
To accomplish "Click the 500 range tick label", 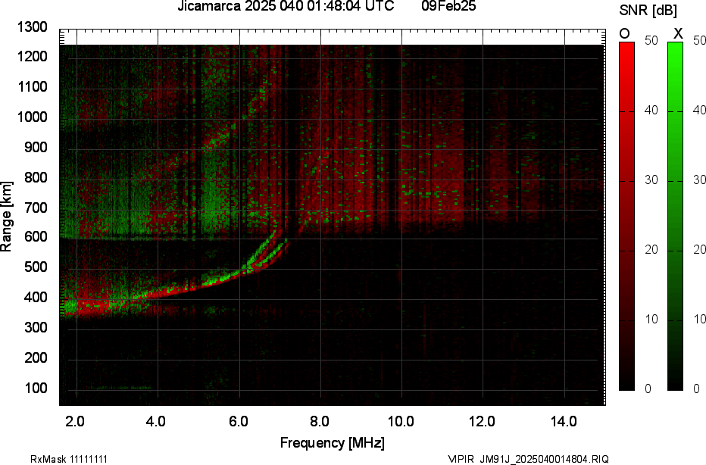I will tap(36, 267).
